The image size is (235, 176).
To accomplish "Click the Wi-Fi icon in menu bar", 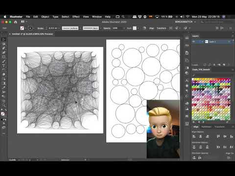I will tap(188, 17).
